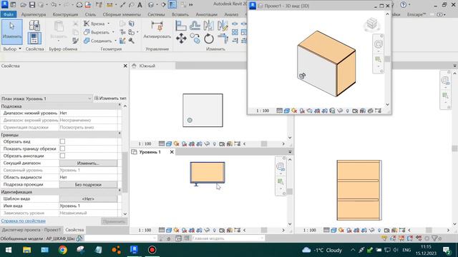Open Family Types dialog icon
The height and width of the screenshot is (257, 458).
pos(34,26)
